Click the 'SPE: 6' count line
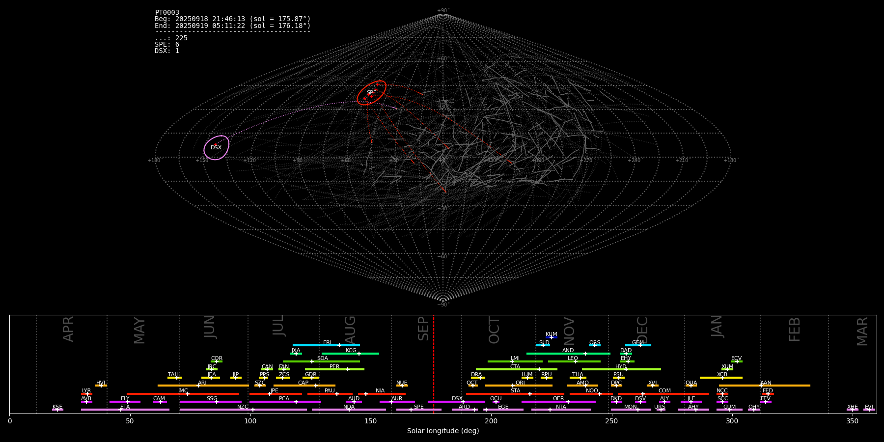The image size is (884, 442). click(x=167, y=44)
